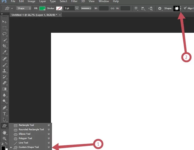Viewport: 194px width, 150px height.
Task: Choose Custom Shape Tool from flyout
Action: tap(28, 147)
